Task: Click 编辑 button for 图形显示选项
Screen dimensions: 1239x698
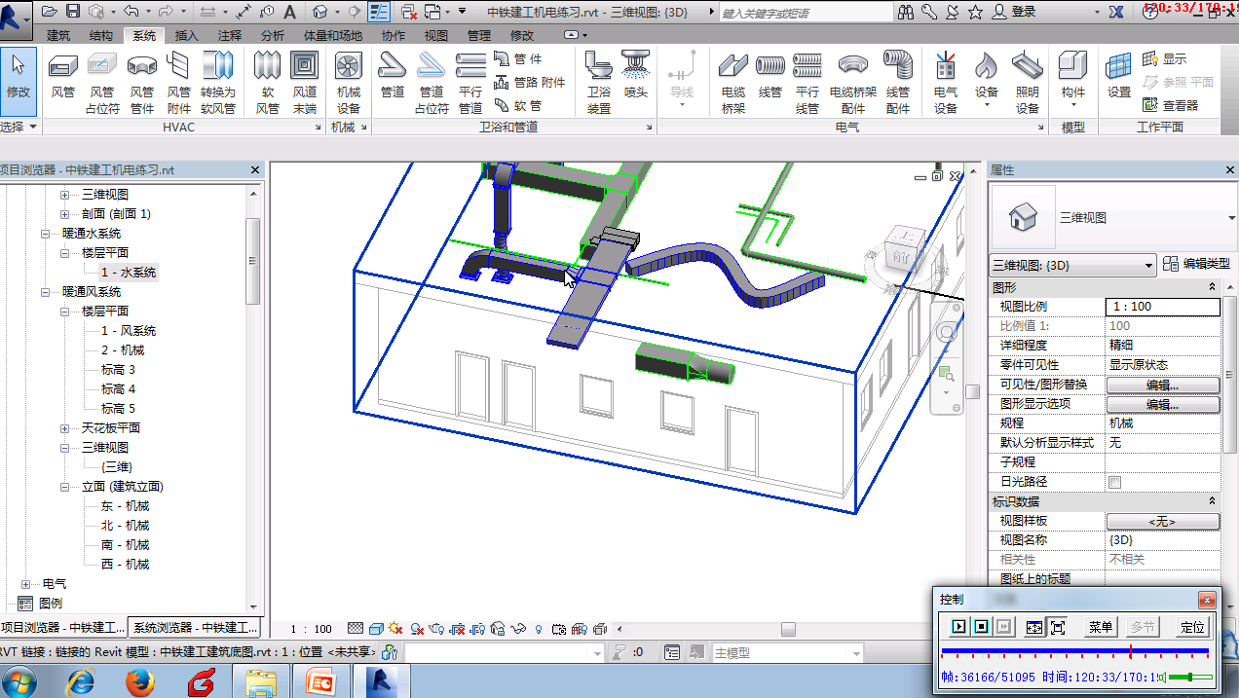Action: click(x=1162, y=404)
